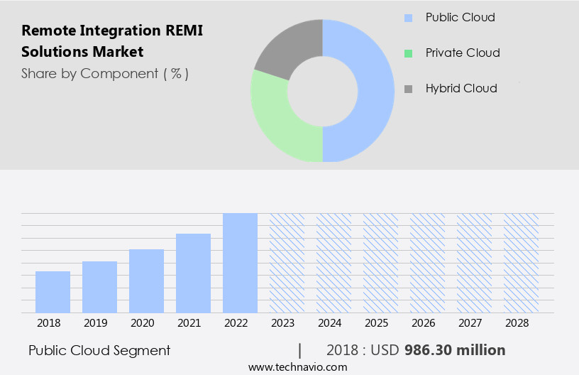Click the Public Cloud legend color swatch
Viewport: 579px width, 375px height.
(408, 17)
